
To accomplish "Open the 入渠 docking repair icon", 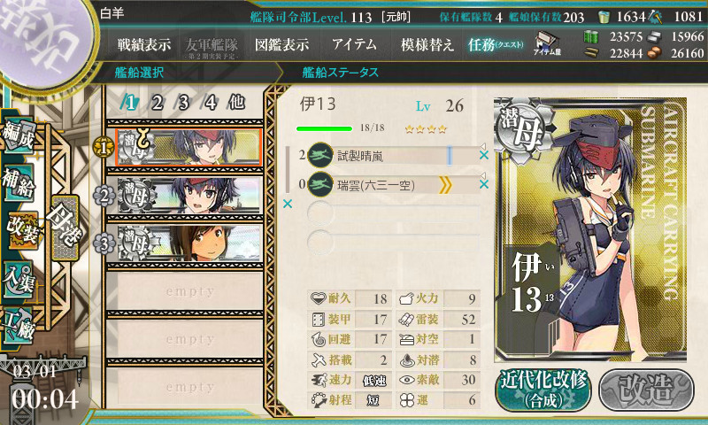I will coord(18,279).
